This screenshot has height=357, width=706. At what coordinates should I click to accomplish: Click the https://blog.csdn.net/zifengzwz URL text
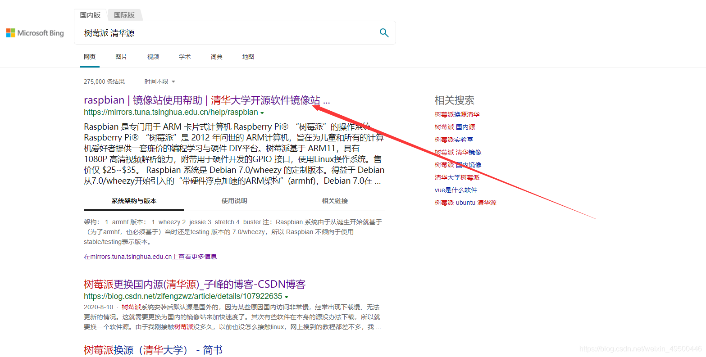point(183,296)
